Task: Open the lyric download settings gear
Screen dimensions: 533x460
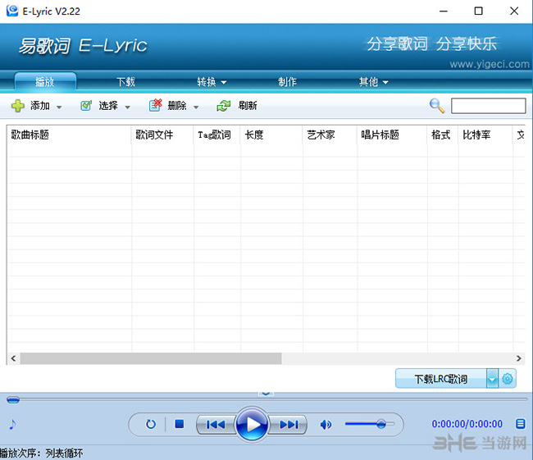Action: pyautogui.click(x=508, y=378)
